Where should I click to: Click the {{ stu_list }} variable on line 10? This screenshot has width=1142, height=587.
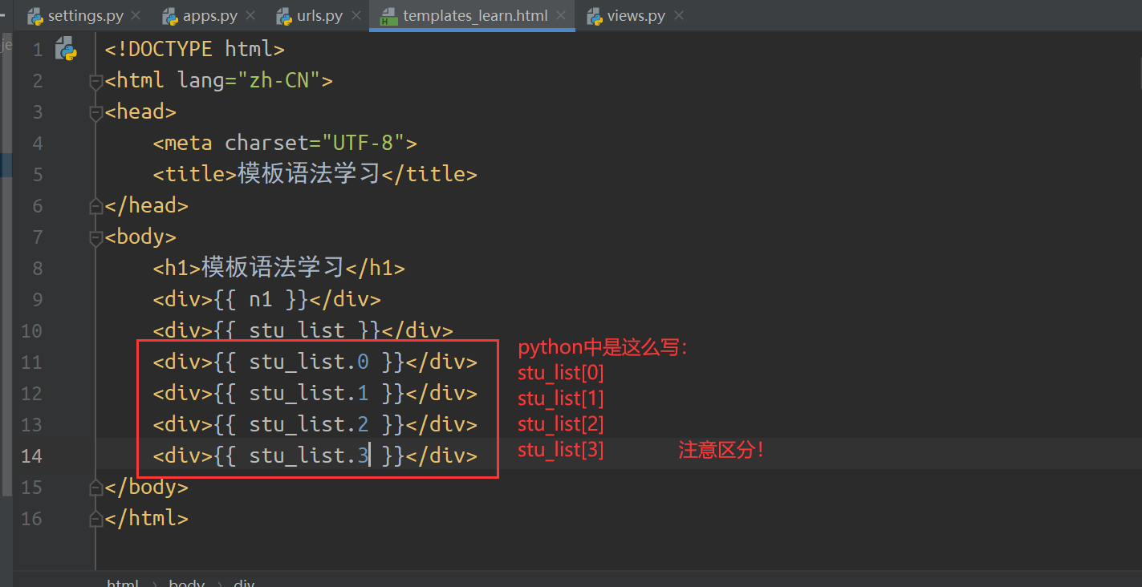coord(297,330)
